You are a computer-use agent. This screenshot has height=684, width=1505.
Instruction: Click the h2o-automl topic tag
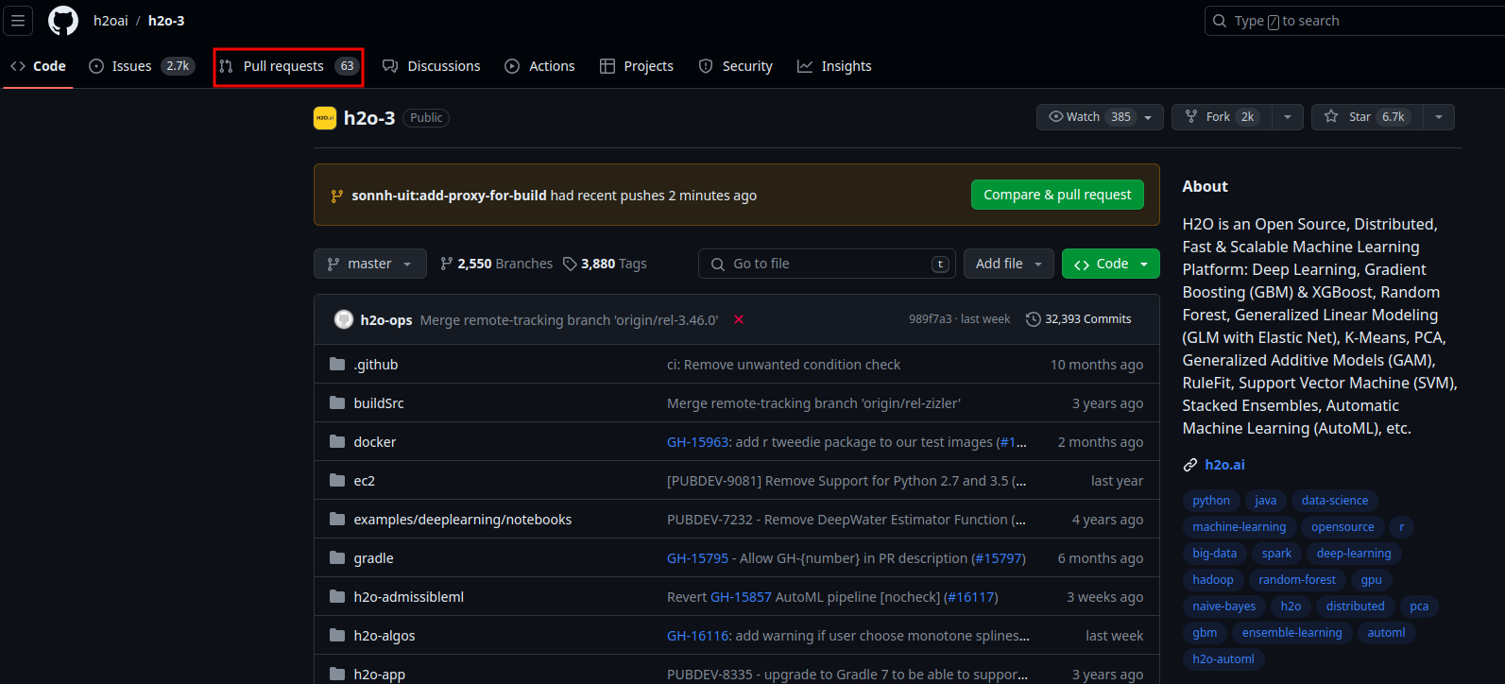click(1223, 659)
